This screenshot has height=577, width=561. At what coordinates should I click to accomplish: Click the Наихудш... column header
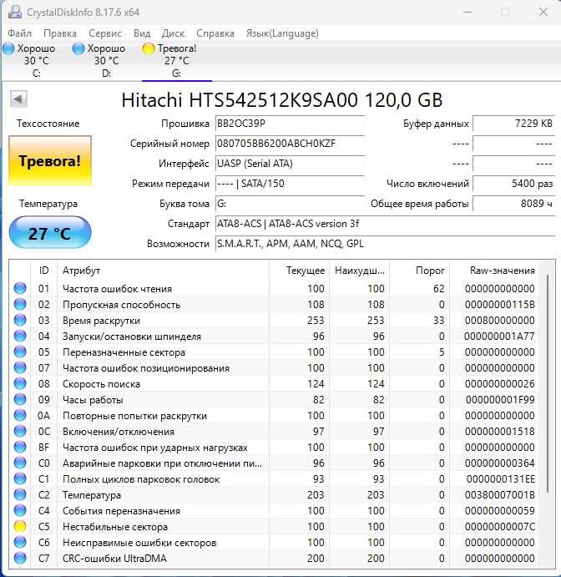point(360,271)
